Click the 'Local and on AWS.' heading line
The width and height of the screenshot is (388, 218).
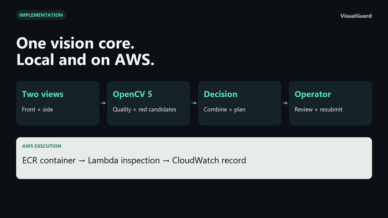tap(85, 60)
